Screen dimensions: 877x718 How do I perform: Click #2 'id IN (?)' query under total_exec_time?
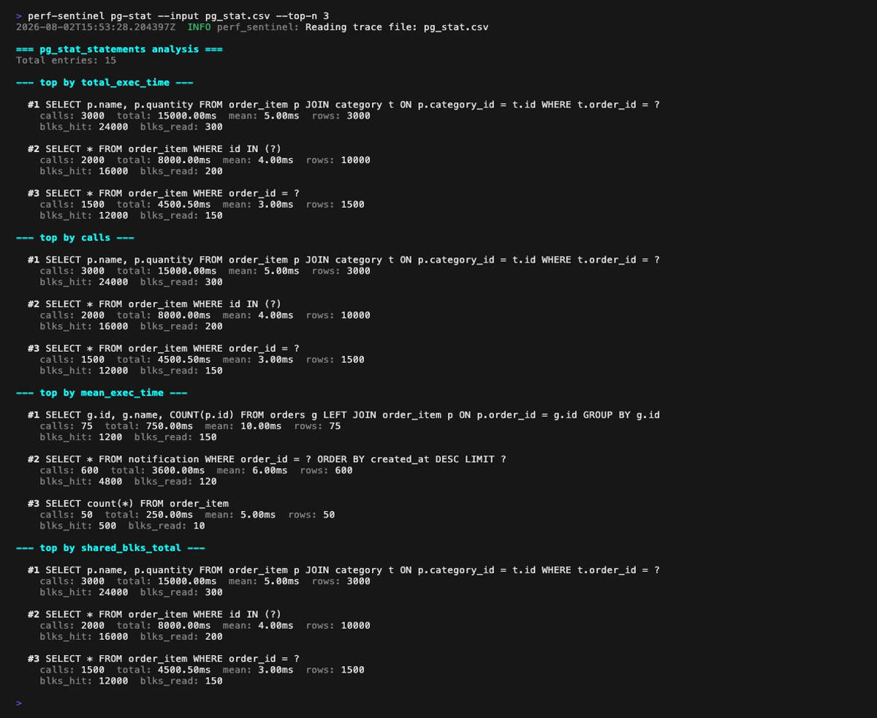pyautogui.click(x=154, y=148)
